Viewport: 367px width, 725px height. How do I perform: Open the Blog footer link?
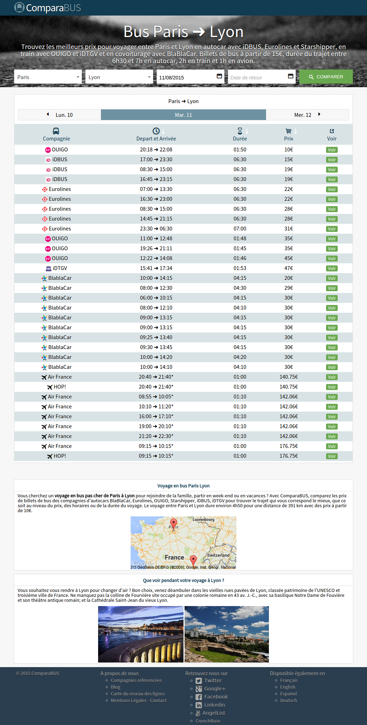click(115, 687)
